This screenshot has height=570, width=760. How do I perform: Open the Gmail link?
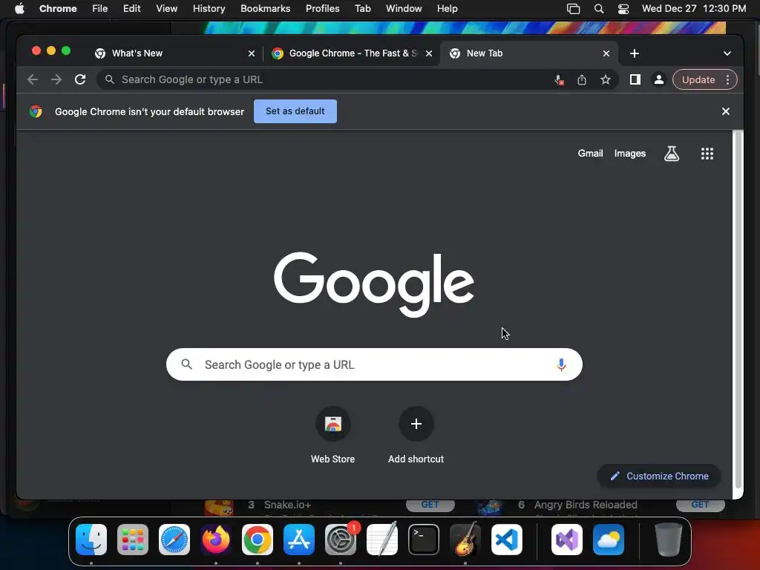coord(590,154)
